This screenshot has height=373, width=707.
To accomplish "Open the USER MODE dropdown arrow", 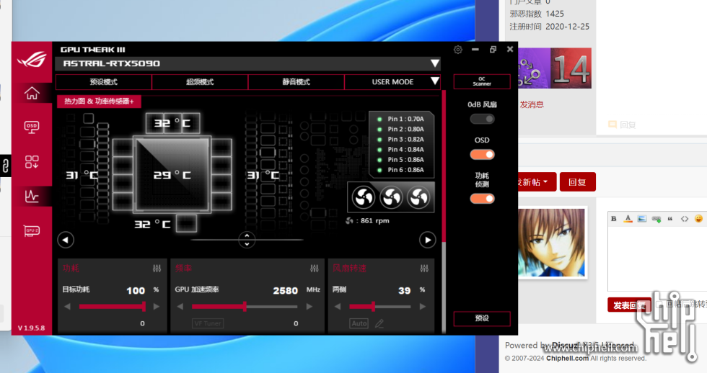I will pyautogui.click(x=434, y=81).
